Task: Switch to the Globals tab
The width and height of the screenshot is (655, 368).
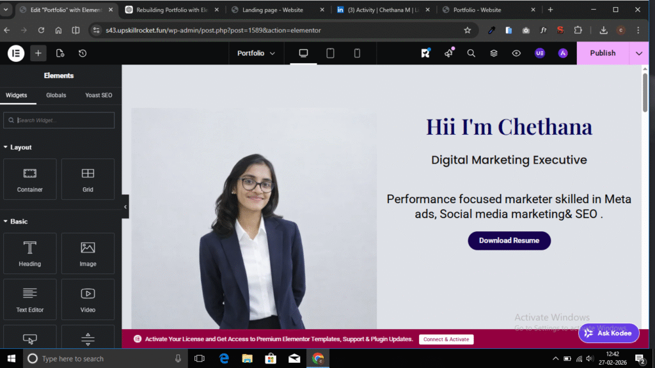Action: pyautogui.click(x=56, y=95)
